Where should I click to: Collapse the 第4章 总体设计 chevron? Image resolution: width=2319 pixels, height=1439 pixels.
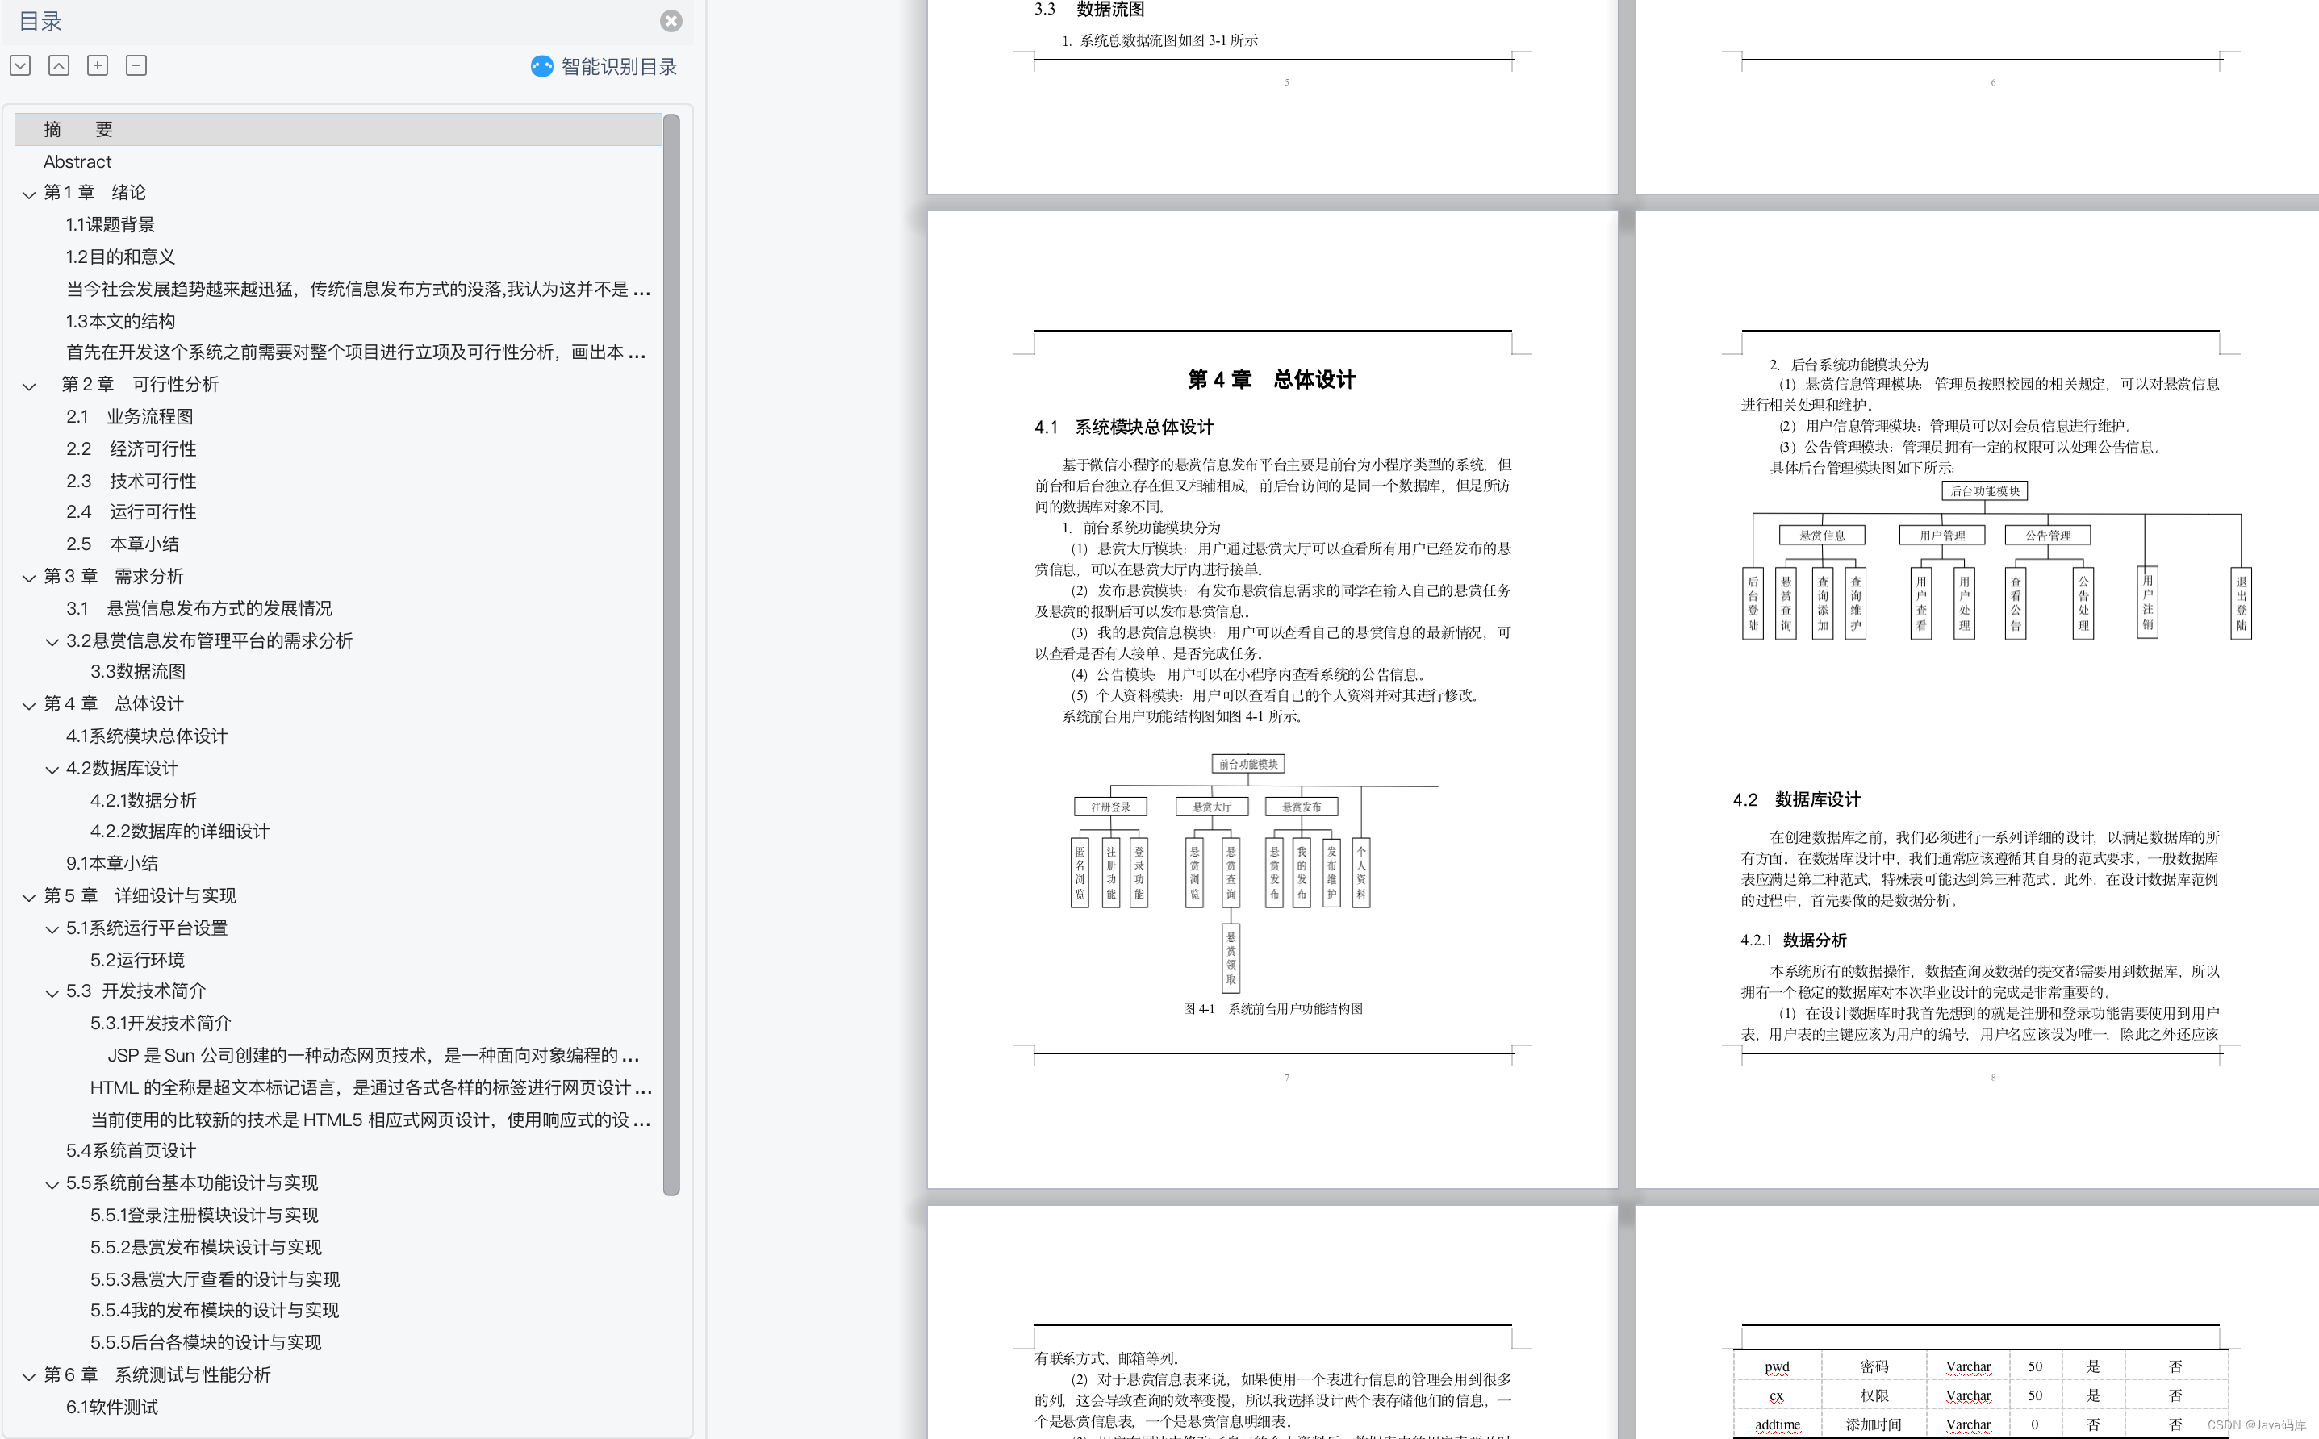tap(28, 705)
